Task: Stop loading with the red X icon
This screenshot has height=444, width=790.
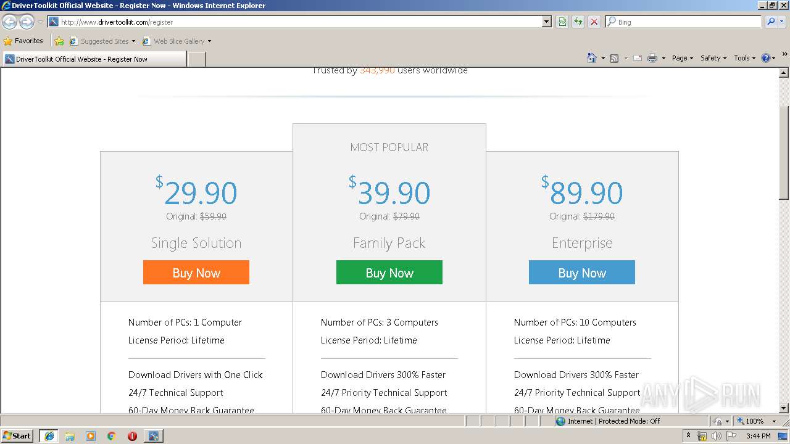Action: 594,22
